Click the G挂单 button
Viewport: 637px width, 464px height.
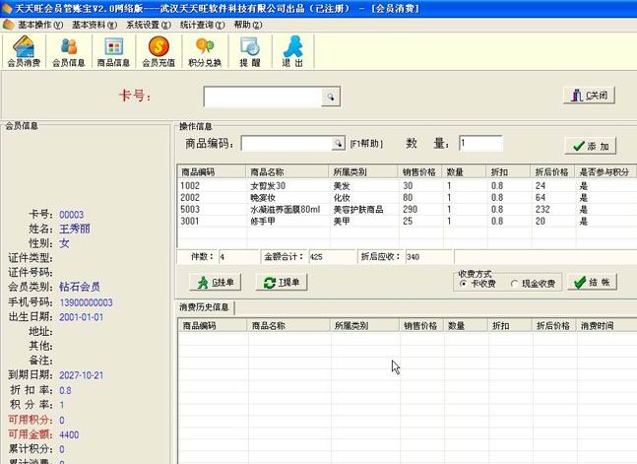pos(216,282)
